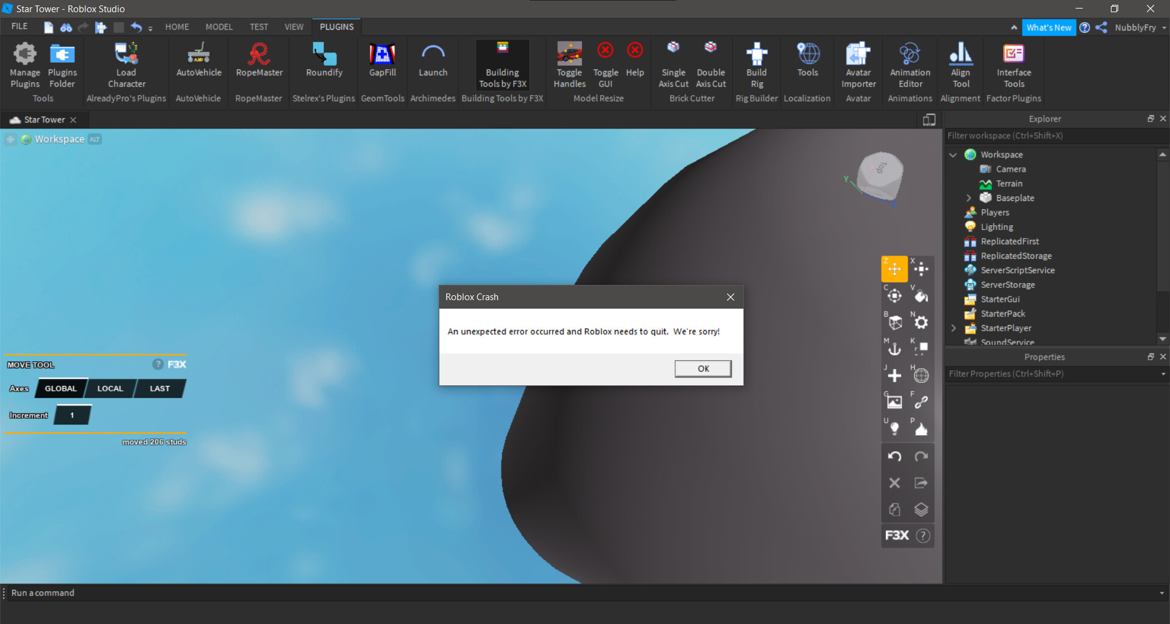1170x624 pixels.
Task: Select the Align Tool
Action: pos(960,64)
